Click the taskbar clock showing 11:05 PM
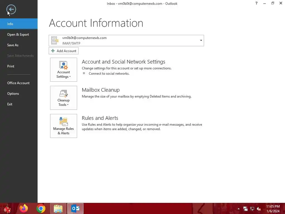The image size is (285, 214). click(x=273, y=209)
